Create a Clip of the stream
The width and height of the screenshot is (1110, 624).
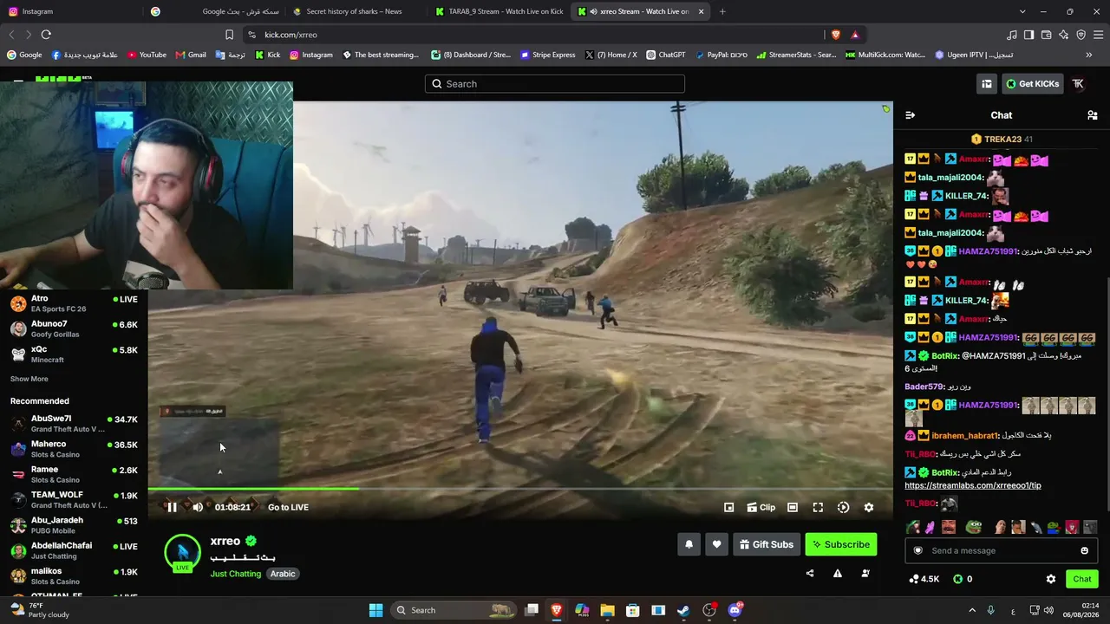pyautogui.click(x=761, y=507)
